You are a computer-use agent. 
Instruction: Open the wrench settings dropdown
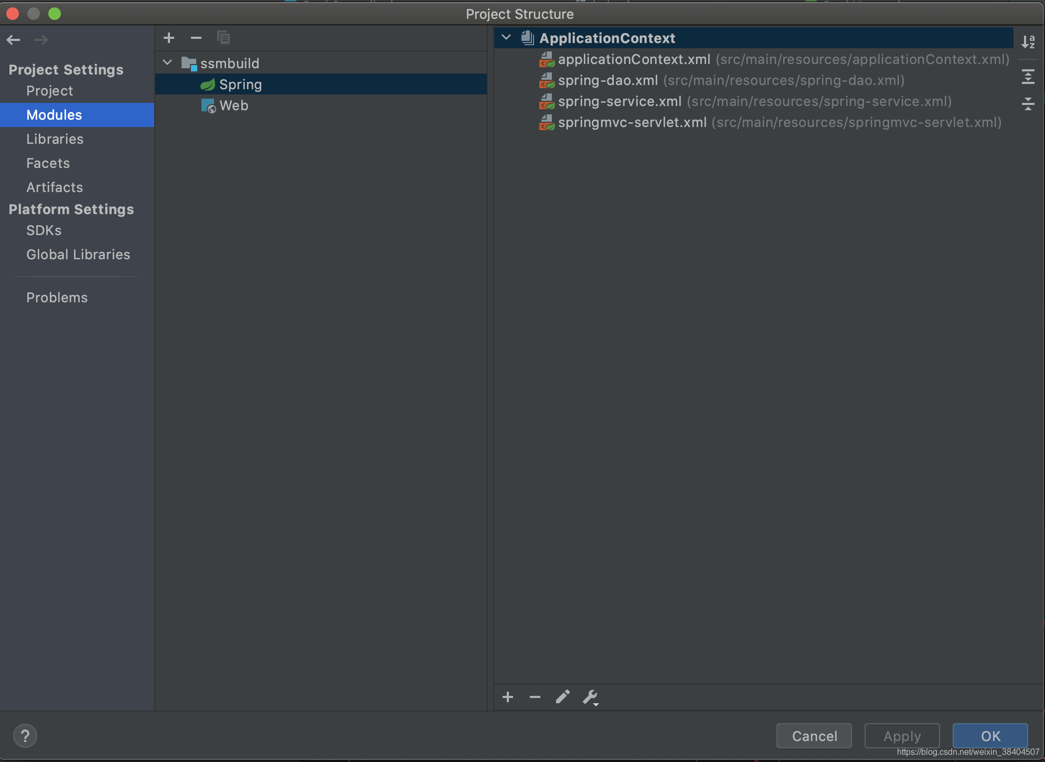click(x=591, y=697)
